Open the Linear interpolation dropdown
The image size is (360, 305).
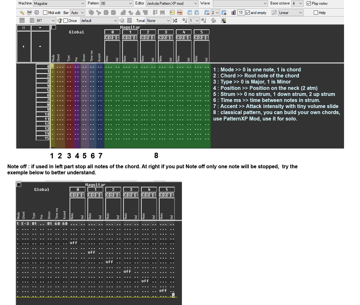(x=291, y=13)
